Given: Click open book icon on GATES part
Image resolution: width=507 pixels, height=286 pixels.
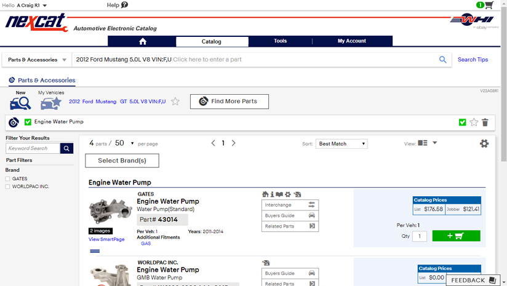Looking at the screenshot, I should click(x=279, y=194).
